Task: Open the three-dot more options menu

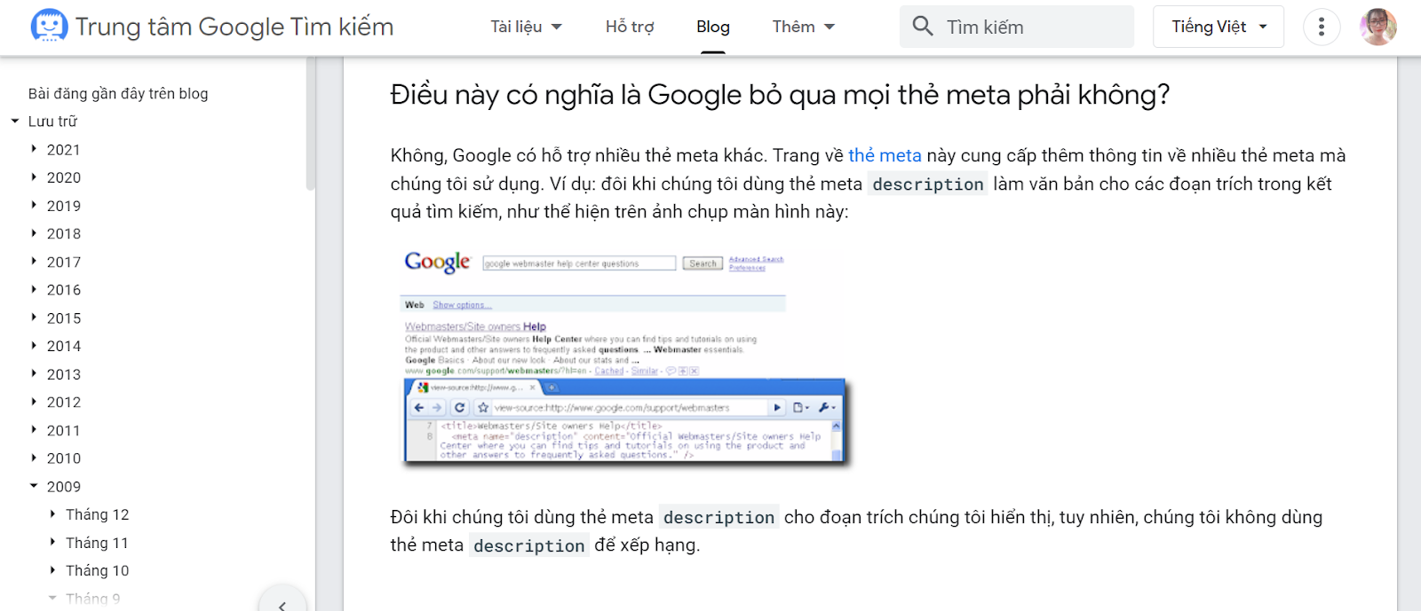Action: [1322, 27]
